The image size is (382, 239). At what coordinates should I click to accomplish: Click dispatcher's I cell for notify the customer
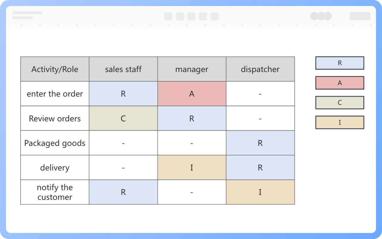(260, 192)
